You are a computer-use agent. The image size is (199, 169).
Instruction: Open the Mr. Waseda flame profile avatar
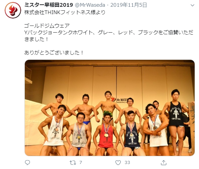(13, 10)
